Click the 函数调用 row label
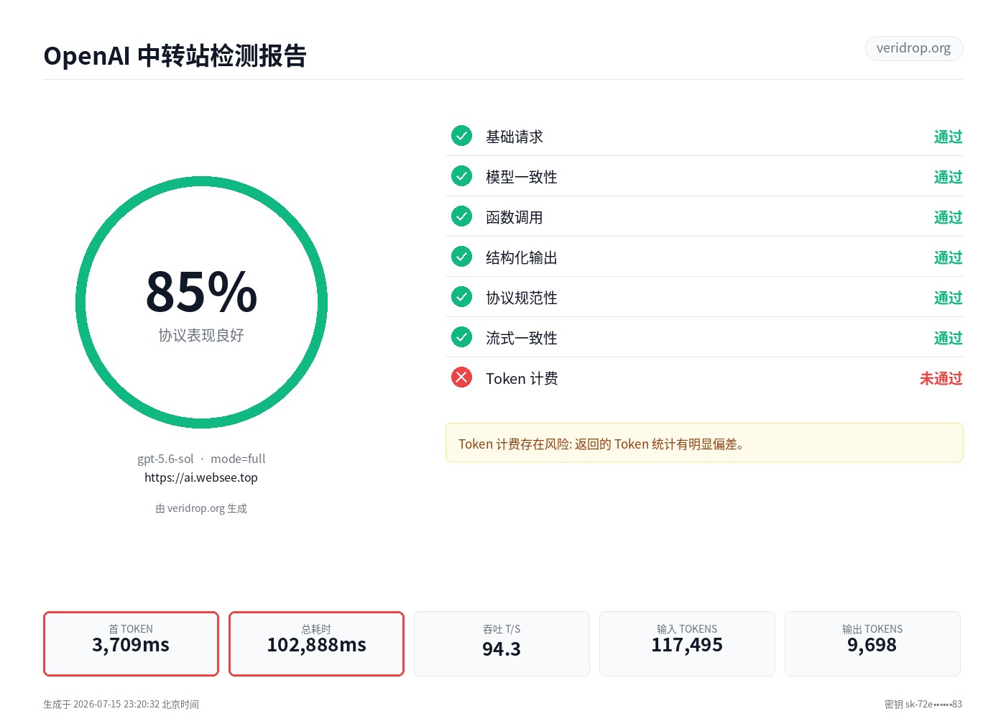 (x=514, y=217)
